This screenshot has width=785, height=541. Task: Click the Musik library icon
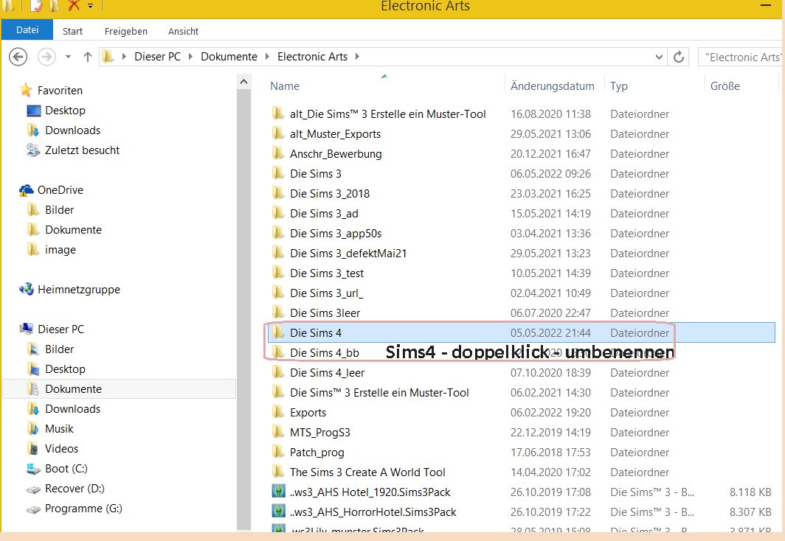(x=34, y=429)
